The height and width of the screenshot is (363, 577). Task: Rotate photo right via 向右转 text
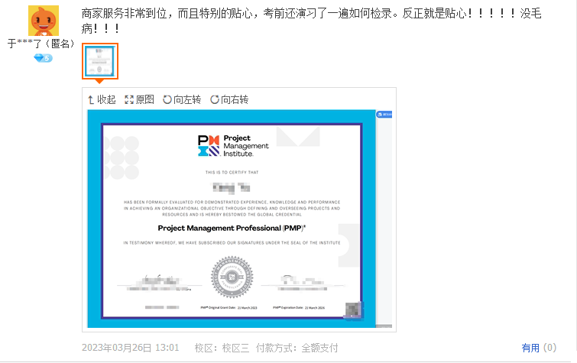click(235, 99)
